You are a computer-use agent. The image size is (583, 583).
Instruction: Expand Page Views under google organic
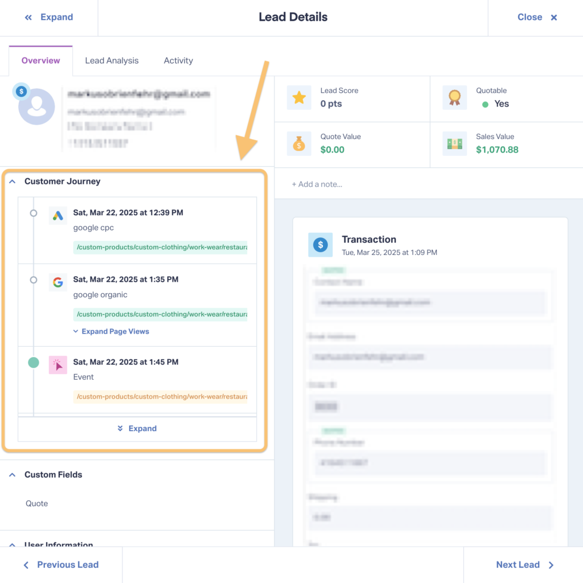[x=112, y=331]
